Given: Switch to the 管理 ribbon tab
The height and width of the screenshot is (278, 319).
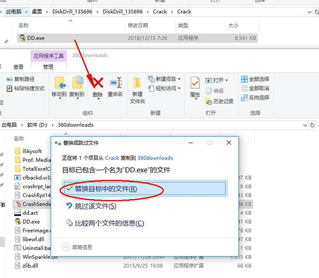Looking at the screenshot, I should (x=48, y=67).
